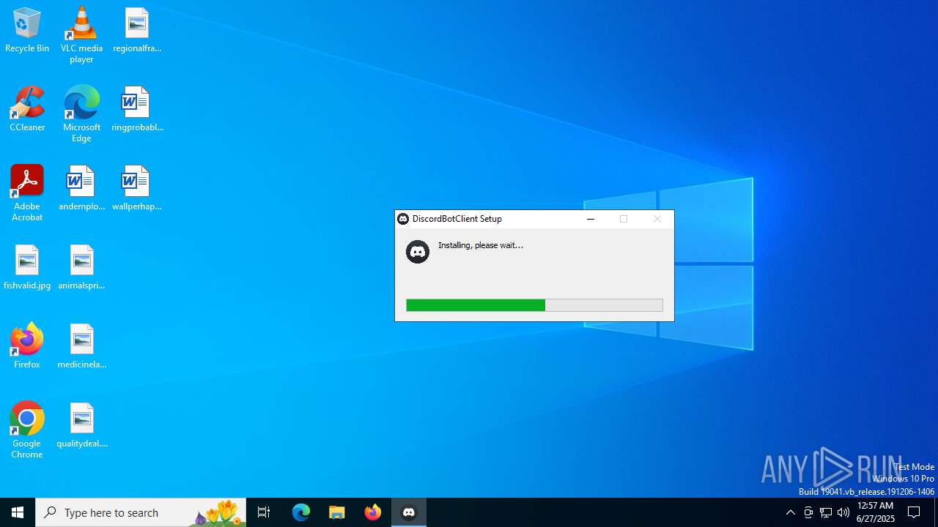Select the animalspri... image file
Image resolution: width=938 pixels, height=527 pixels.
click(81, 268)
